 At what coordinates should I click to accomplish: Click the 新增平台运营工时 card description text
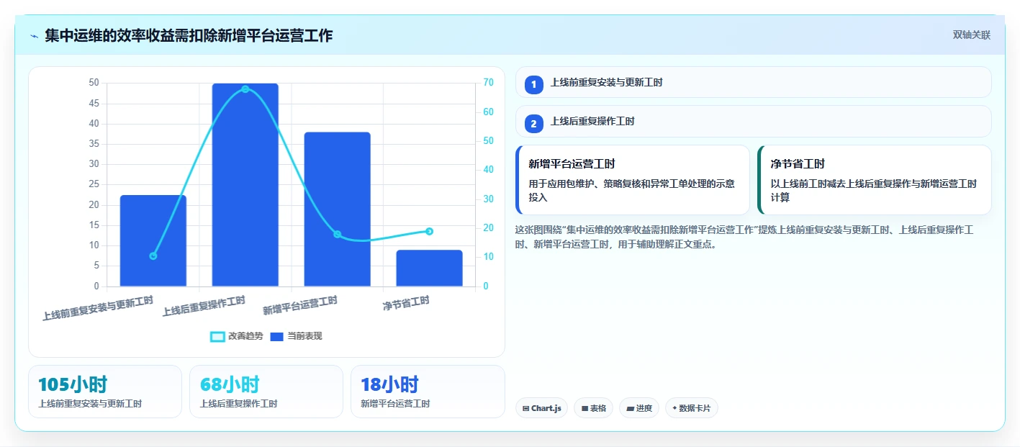pos(632,190)
